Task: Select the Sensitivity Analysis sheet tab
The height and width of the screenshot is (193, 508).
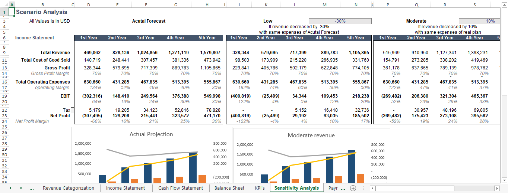Action: 296,188
